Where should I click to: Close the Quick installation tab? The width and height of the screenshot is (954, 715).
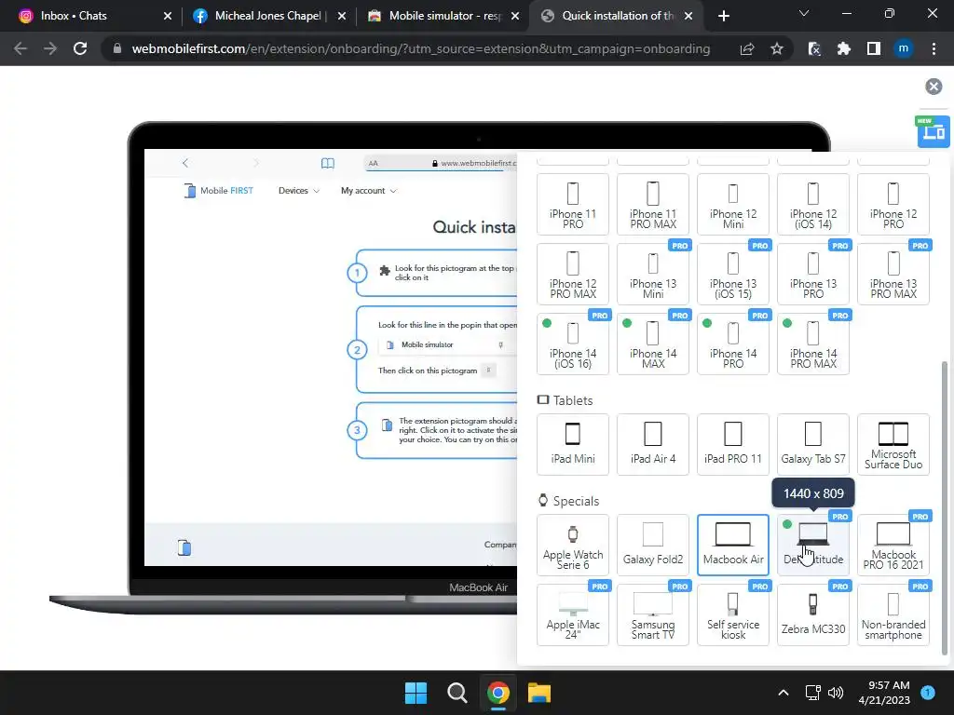point(688,16)
